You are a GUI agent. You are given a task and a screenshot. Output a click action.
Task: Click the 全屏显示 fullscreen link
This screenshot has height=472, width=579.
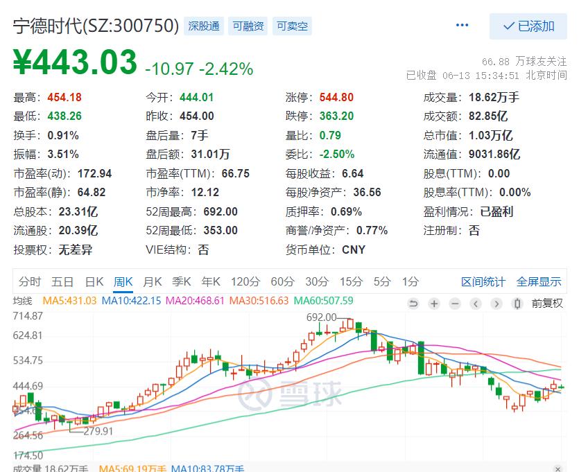coord(539,281)
